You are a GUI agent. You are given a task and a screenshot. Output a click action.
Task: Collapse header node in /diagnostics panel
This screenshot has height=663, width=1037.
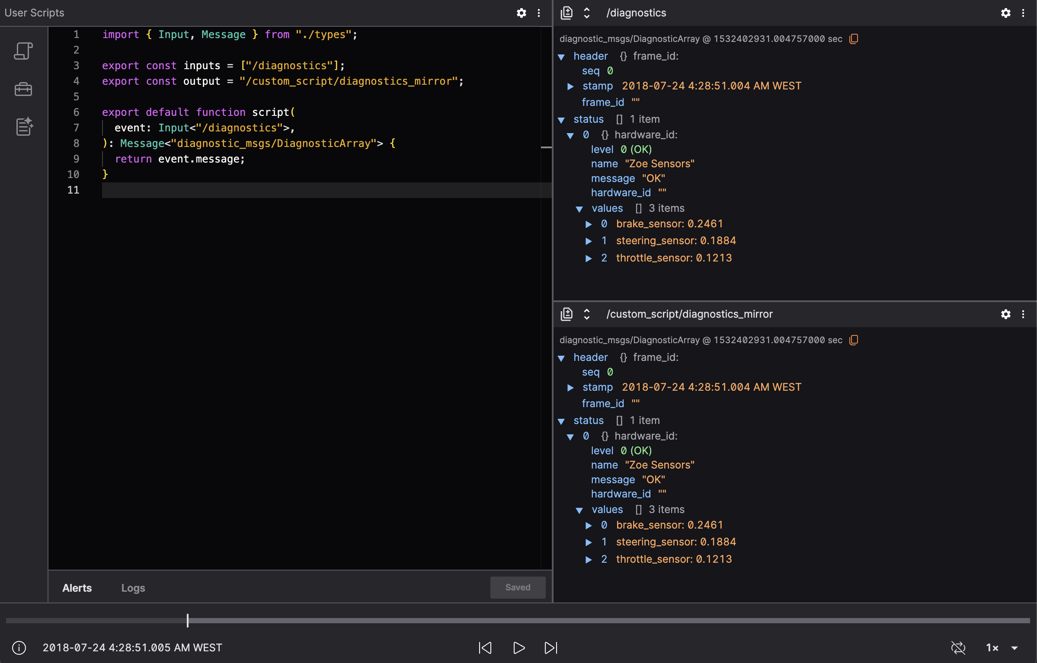(561, 57)
